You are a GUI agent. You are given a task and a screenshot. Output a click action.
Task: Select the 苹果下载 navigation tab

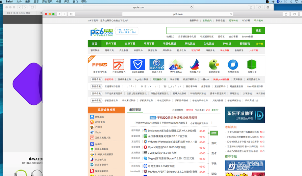tap(149, 44)
